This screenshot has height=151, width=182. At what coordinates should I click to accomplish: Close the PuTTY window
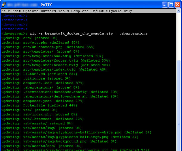tap(177, 5)
